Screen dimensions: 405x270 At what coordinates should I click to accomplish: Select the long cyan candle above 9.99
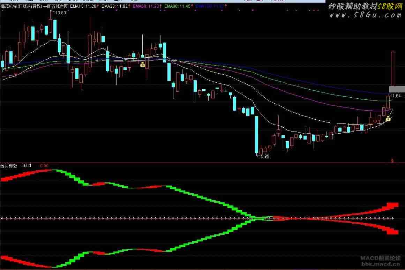(x=256, y=135)
